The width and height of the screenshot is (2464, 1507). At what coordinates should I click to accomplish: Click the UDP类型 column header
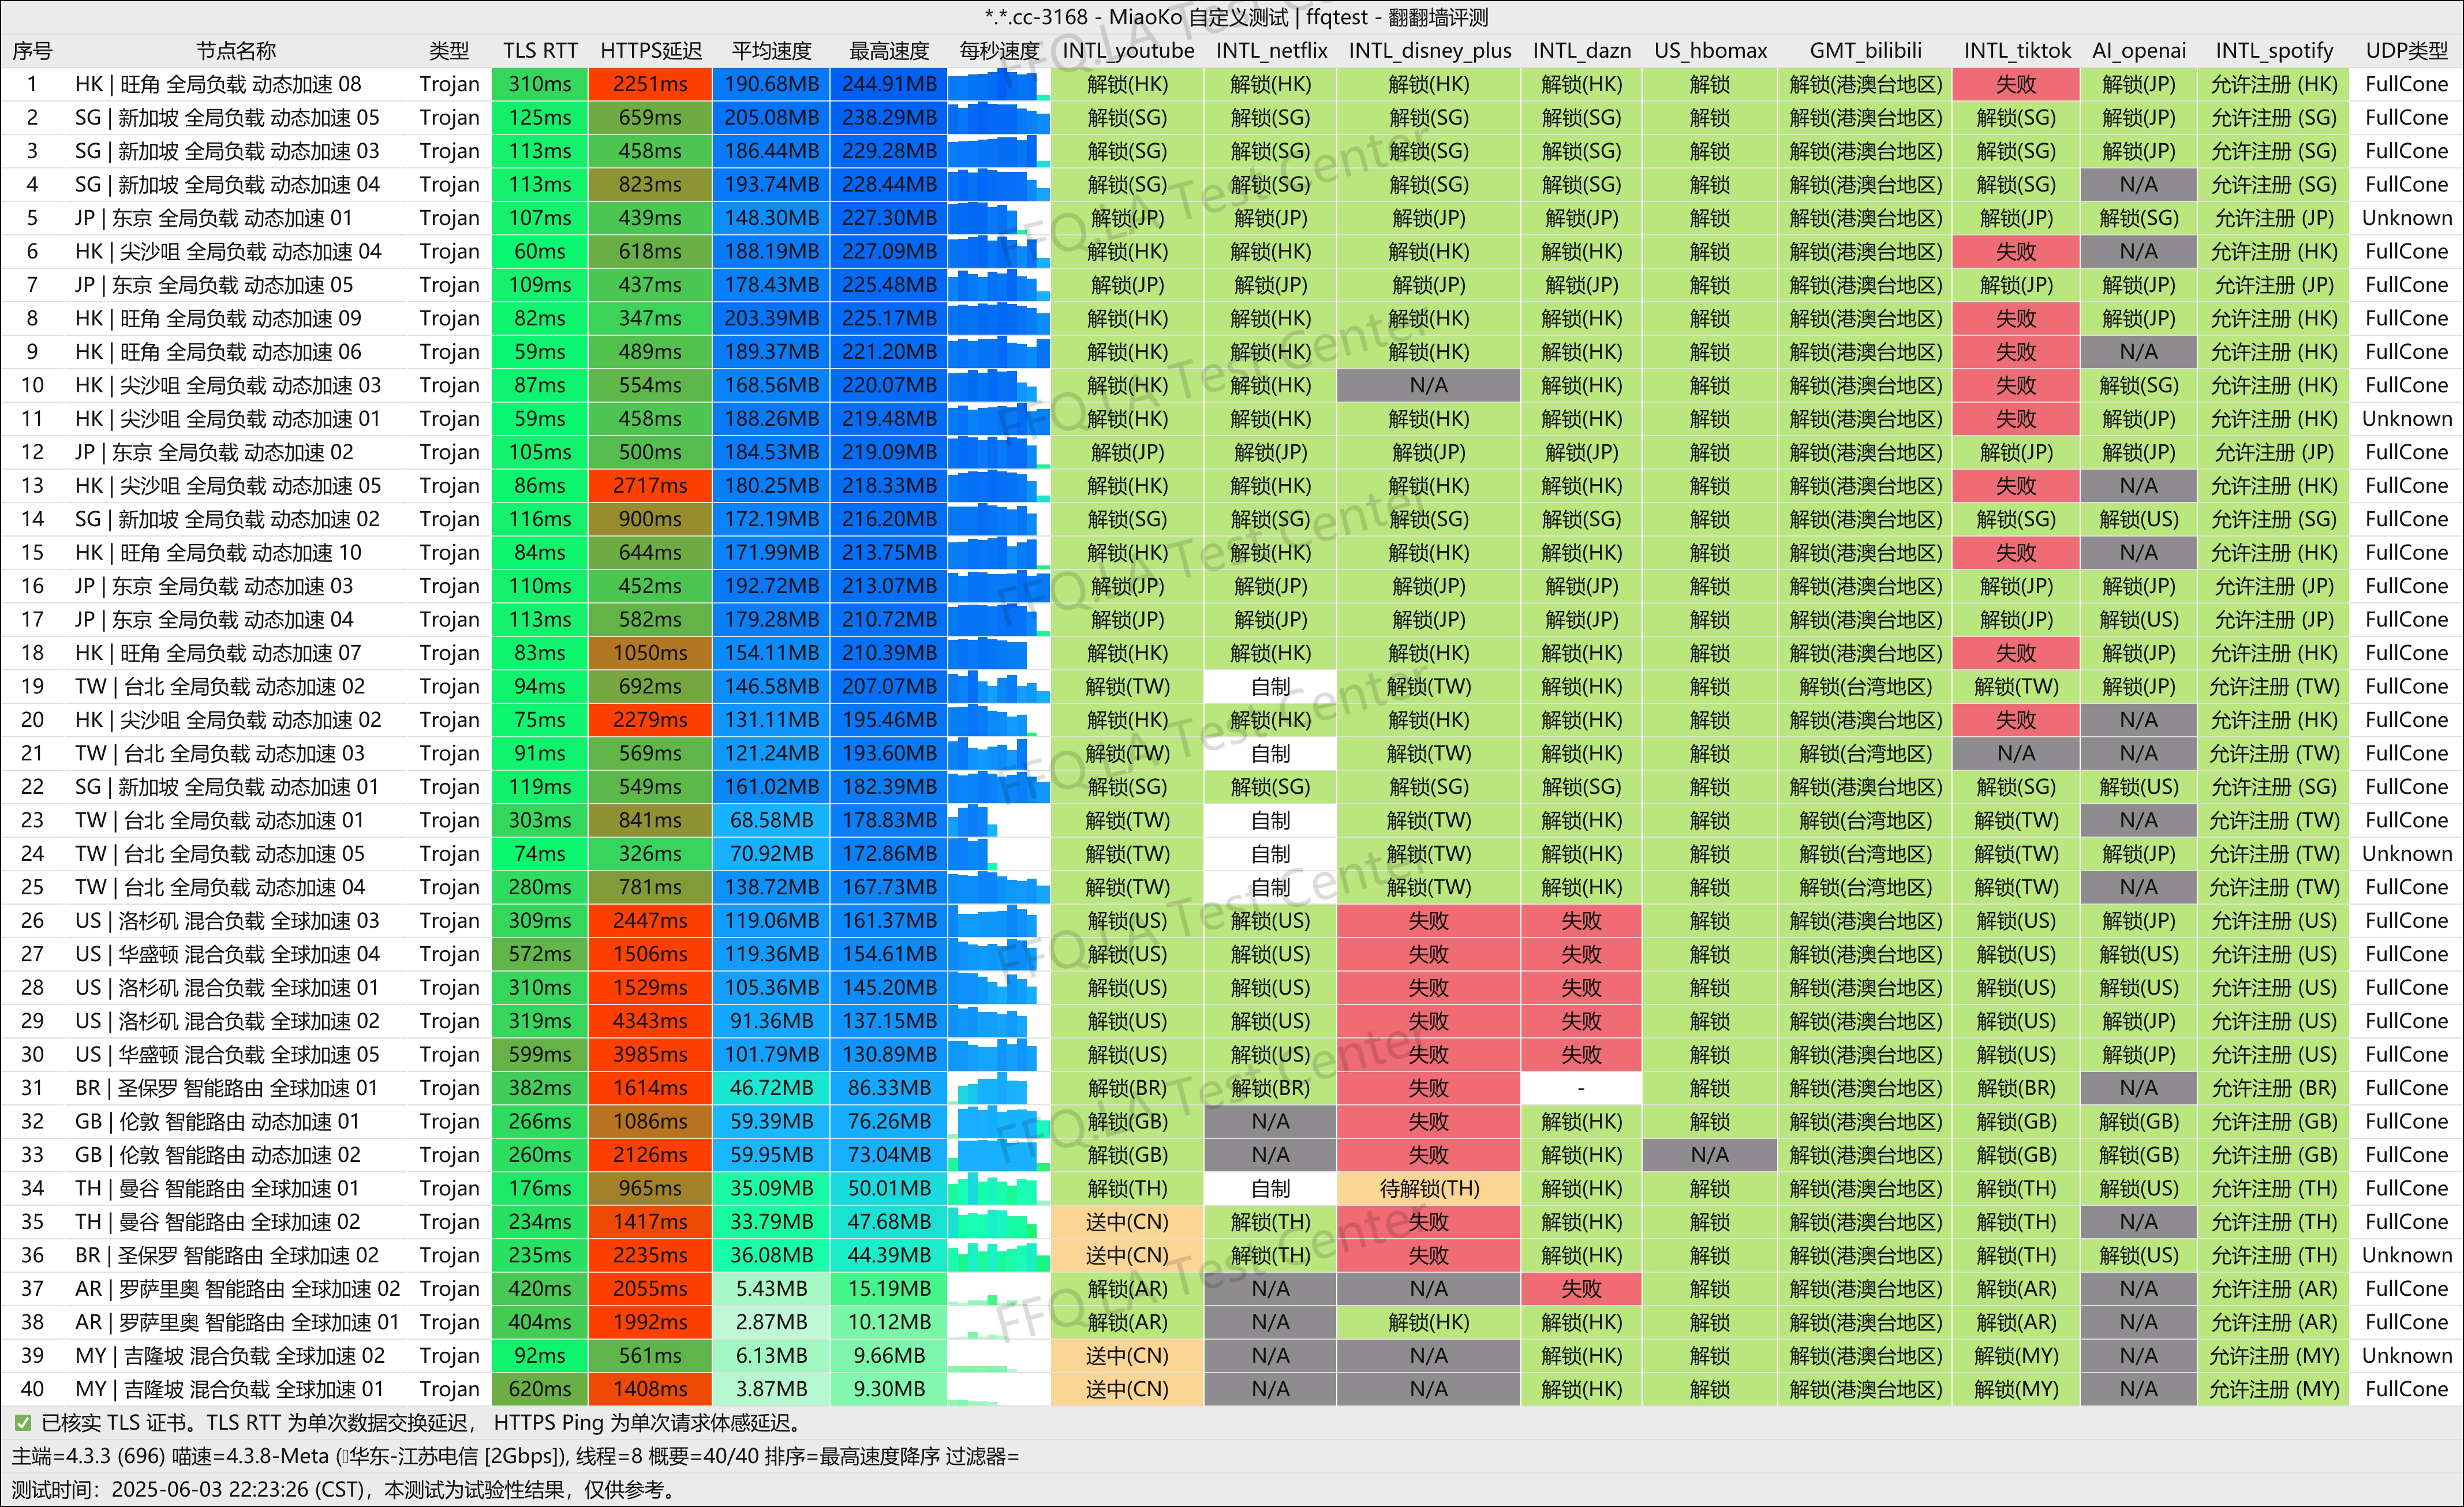click(x=2406, y=51)
